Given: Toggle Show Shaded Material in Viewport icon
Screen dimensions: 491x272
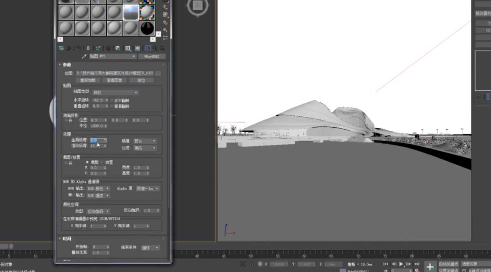Looking at the screenshot, I should click(x=137, y=48).
